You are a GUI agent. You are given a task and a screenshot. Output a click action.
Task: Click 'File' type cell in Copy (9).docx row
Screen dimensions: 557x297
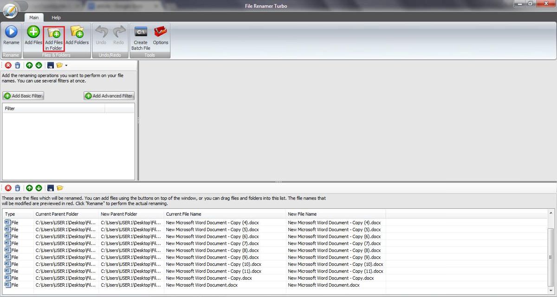point(15,258)
